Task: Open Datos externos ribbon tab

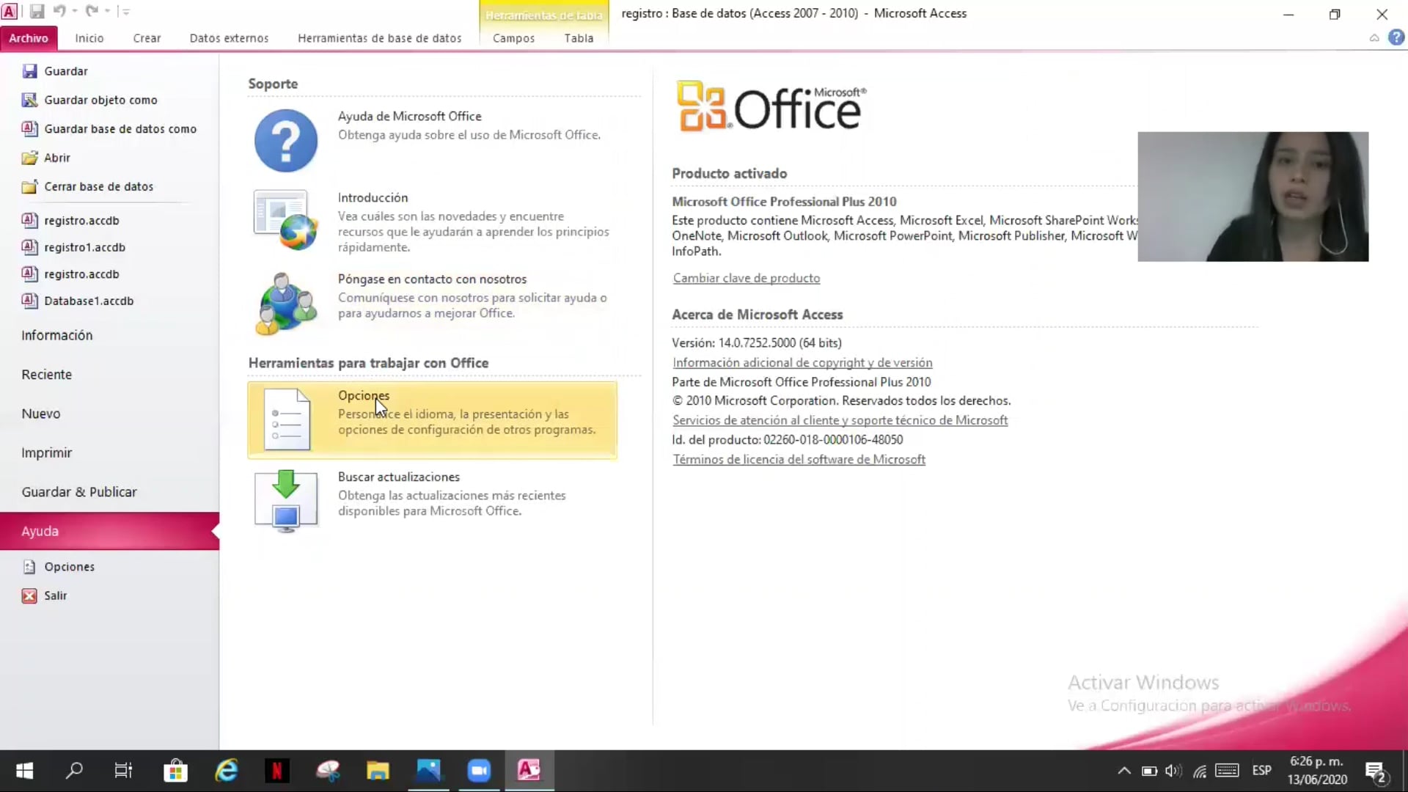Action: click(229, 38)
